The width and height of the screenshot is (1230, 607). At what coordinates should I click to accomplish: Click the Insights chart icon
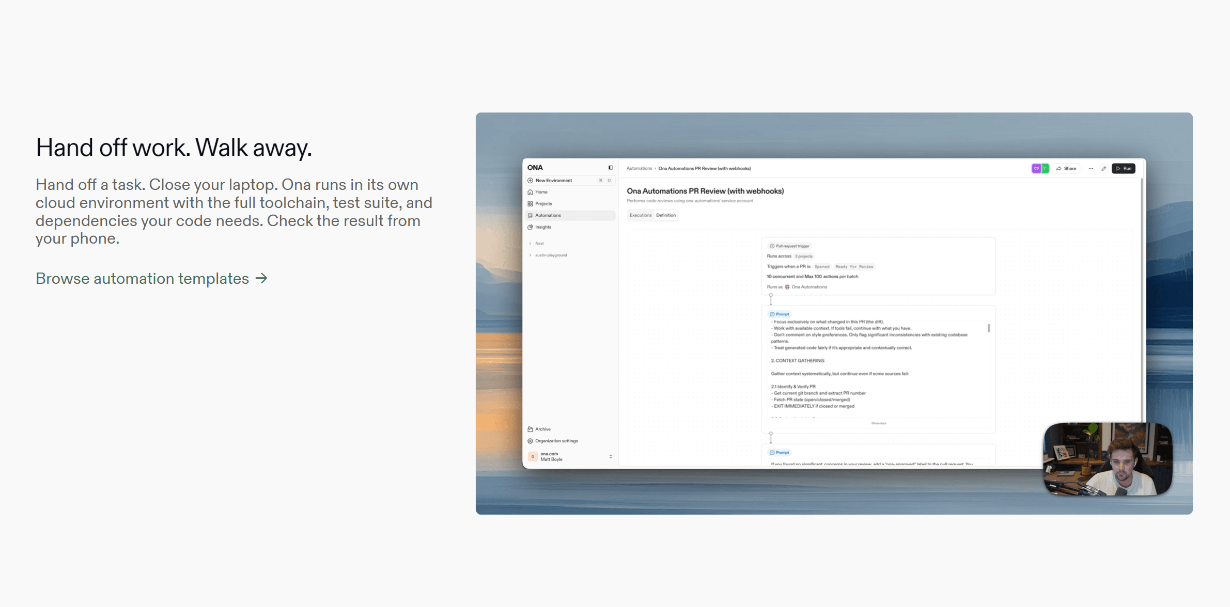530,227
